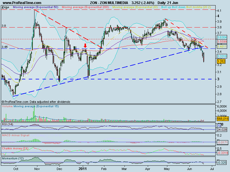Click the MACD minus Signal label
This screenshot has height=172, width=230.
(x=16, y=135)
